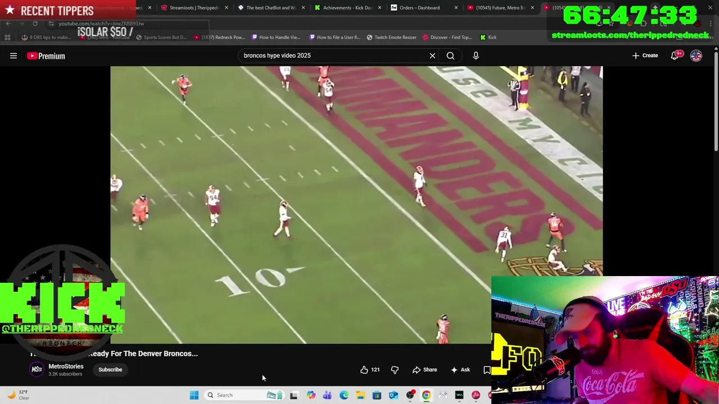The image size is (719, 404).
Task: Switch to the Streamloots browser tab
Action: click(194, 8)
